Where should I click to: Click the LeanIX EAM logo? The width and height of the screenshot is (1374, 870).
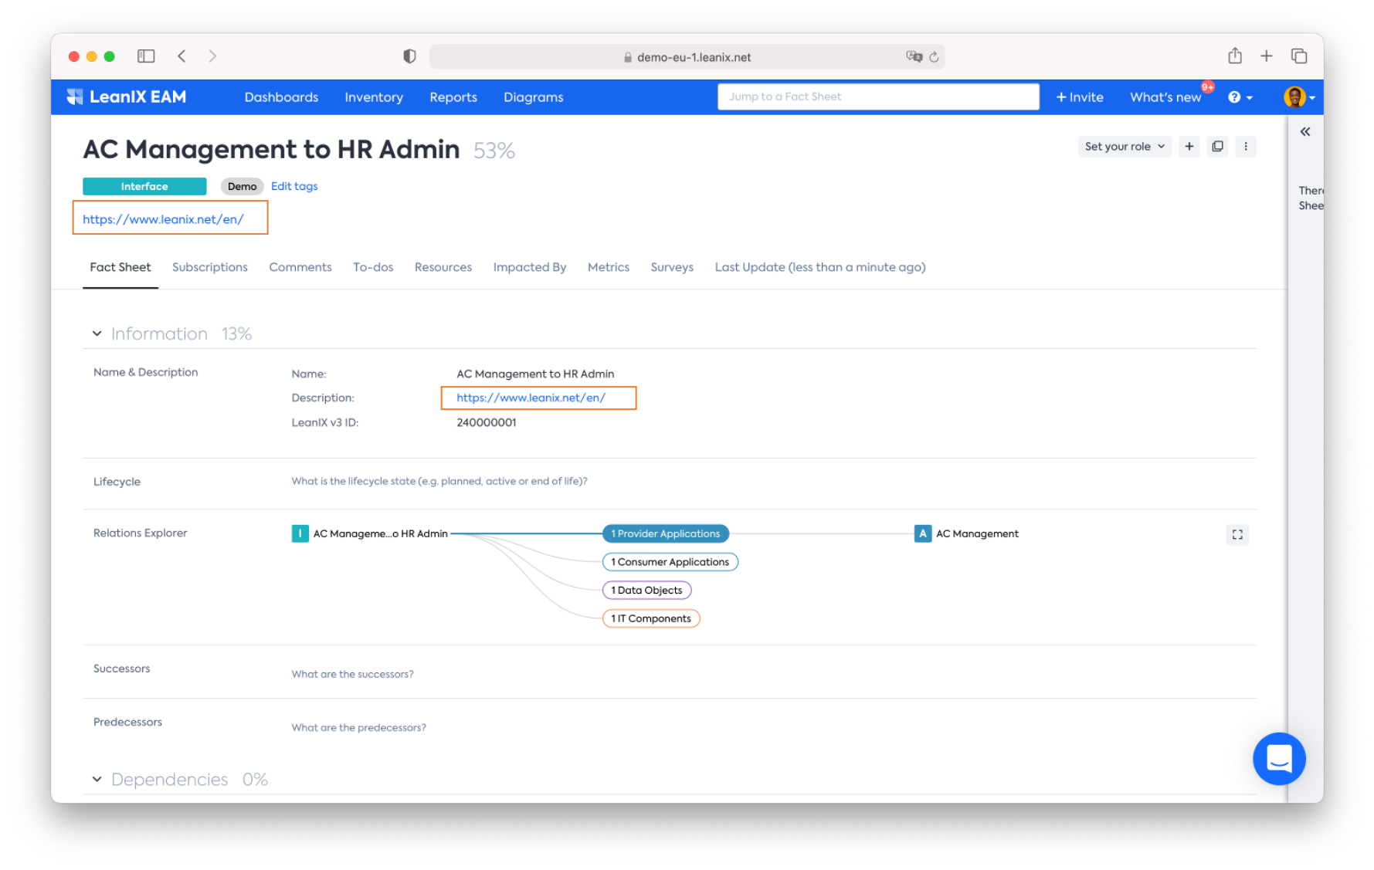127,96
